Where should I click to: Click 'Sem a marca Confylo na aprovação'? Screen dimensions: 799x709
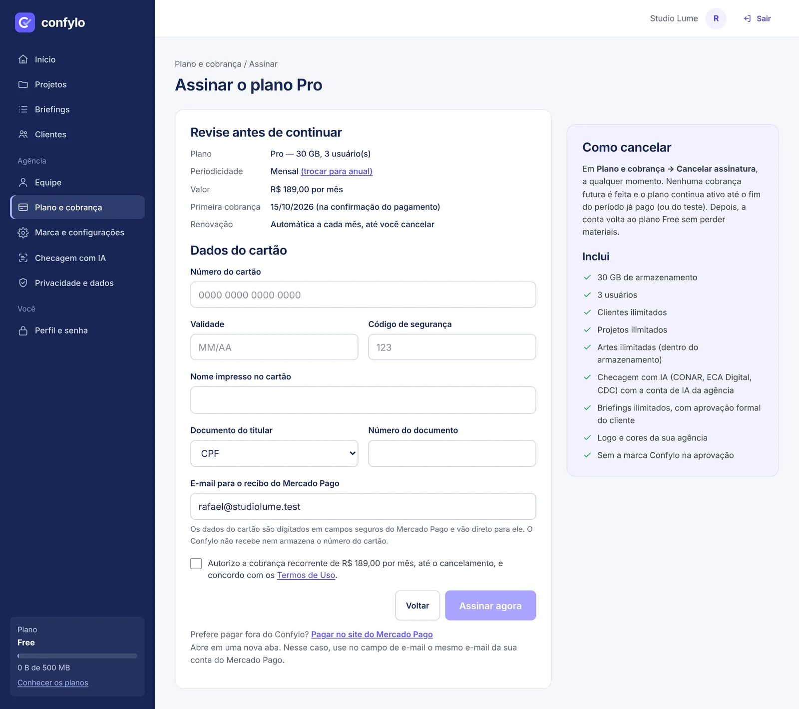click(666, 455)
